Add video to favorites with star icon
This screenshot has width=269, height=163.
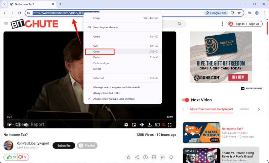(x=128, y=157)
